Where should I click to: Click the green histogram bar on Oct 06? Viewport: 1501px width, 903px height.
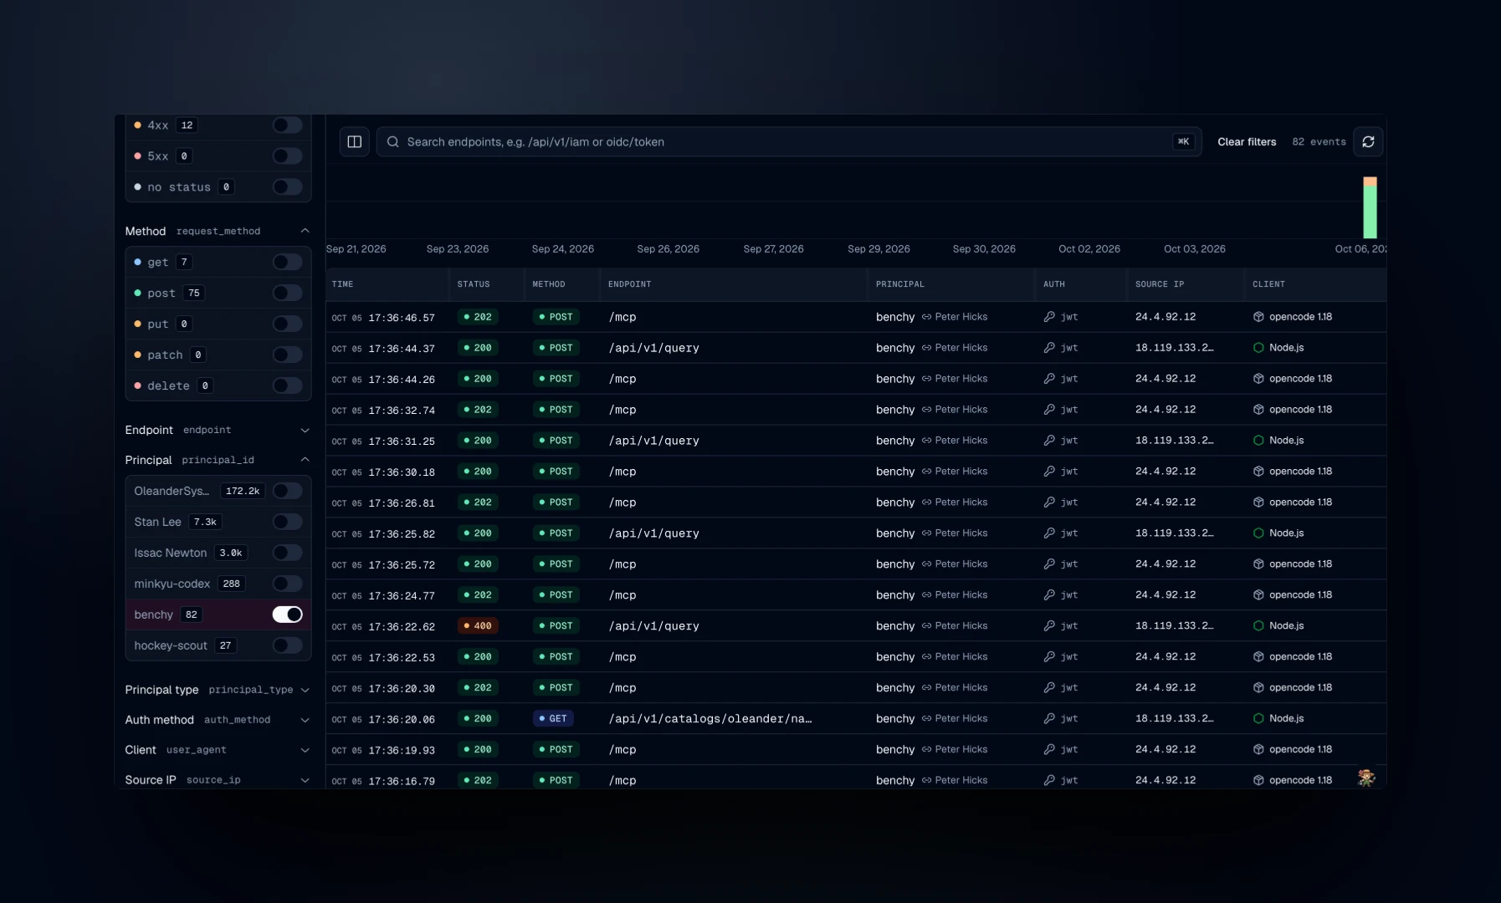pyautogui.click(x=1370, y=212)
